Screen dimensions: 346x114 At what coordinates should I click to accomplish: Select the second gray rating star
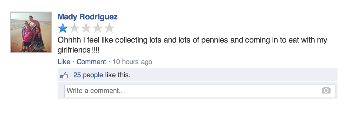[x=75, y=28]
